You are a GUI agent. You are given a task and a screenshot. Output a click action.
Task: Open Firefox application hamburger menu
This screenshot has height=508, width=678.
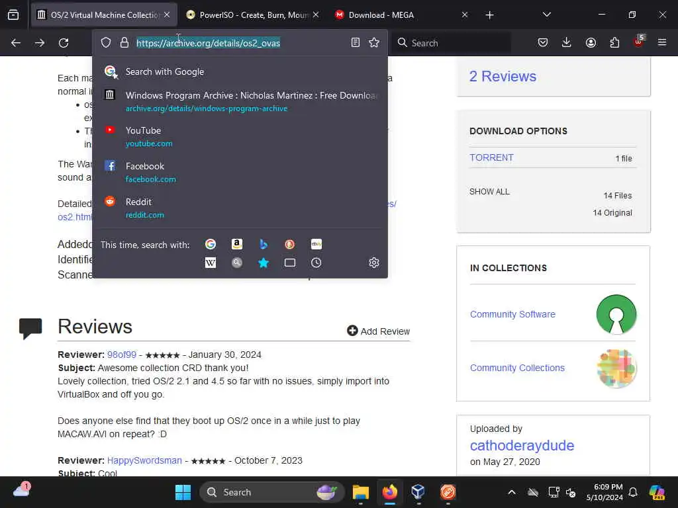click(x=662, y=42)
